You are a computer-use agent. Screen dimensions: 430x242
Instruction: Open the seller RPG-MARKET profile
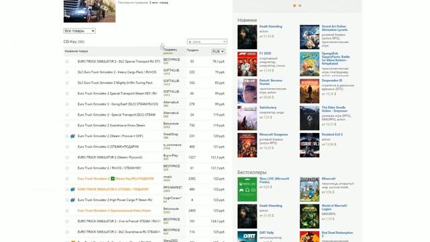coord(173,188)
